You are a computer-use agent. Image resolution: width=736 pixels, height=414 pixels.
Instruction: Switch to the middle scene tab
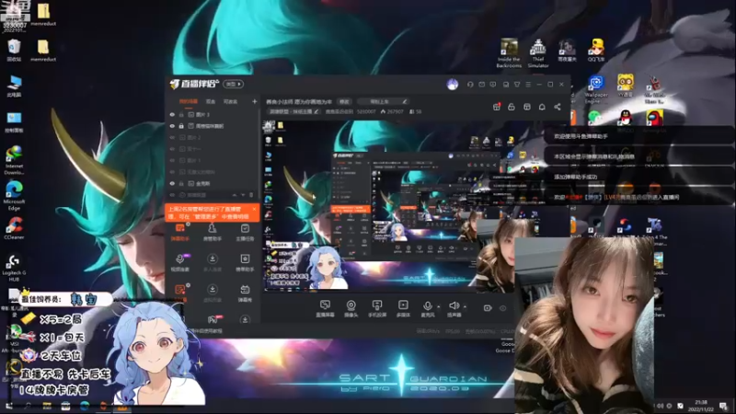(211, 101)
